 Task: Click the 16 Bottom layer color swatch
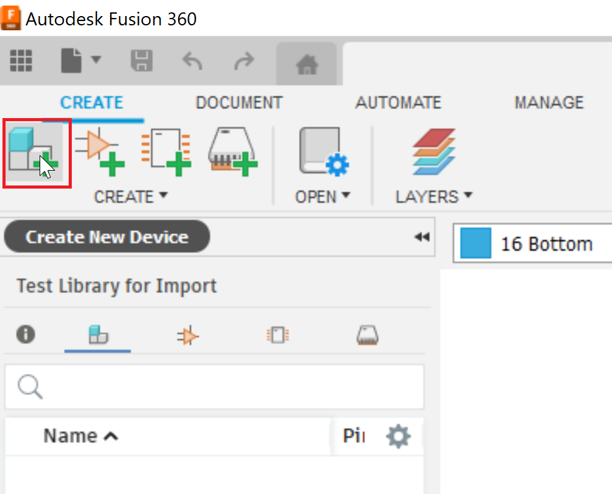tap(476, 243)
